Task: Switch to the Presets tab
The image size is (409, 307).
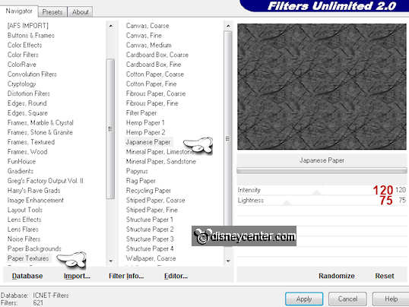Action: (52, 12)
